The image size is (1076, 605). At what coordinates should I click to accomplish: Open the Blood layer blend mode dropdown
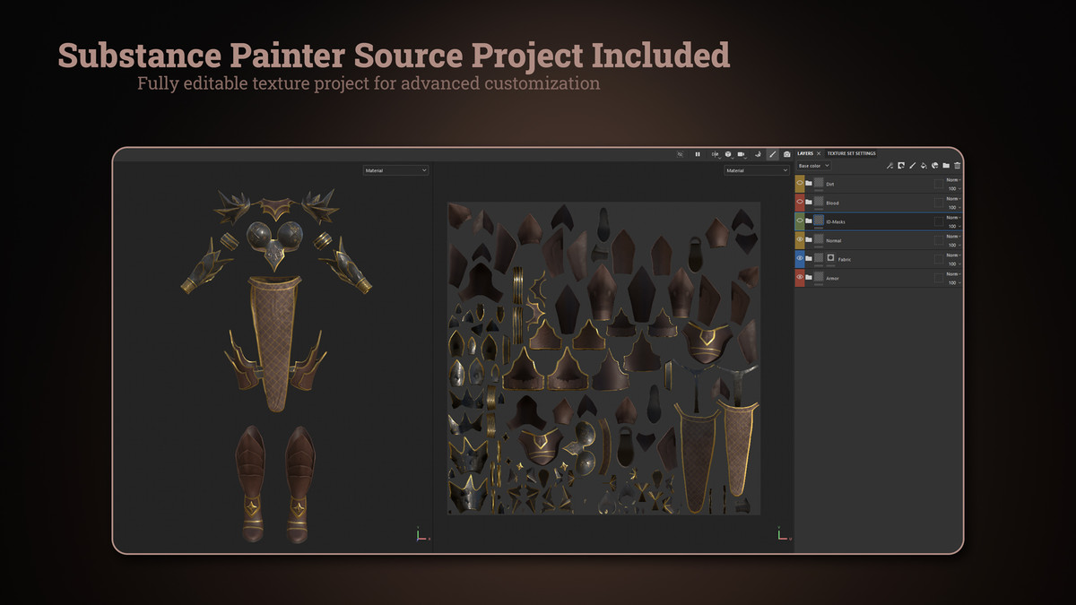tap(953, 199)
